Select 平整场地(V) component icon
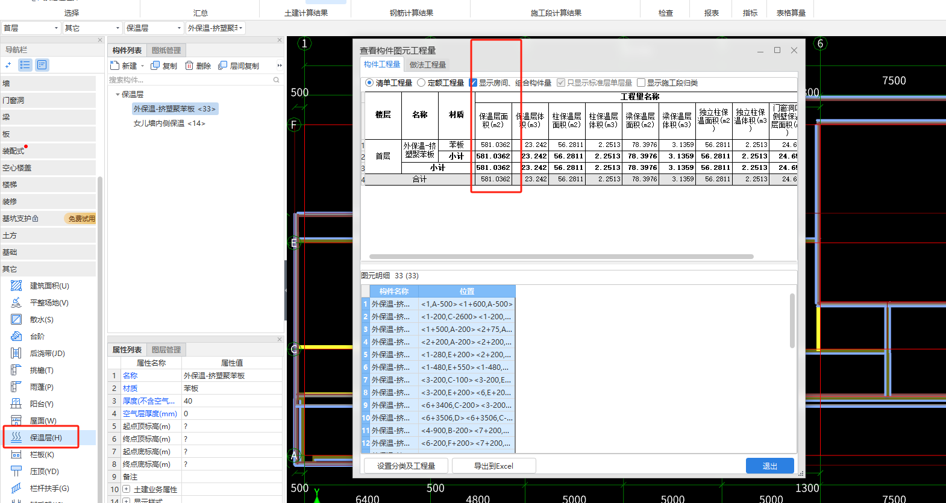 pos(16,302)
